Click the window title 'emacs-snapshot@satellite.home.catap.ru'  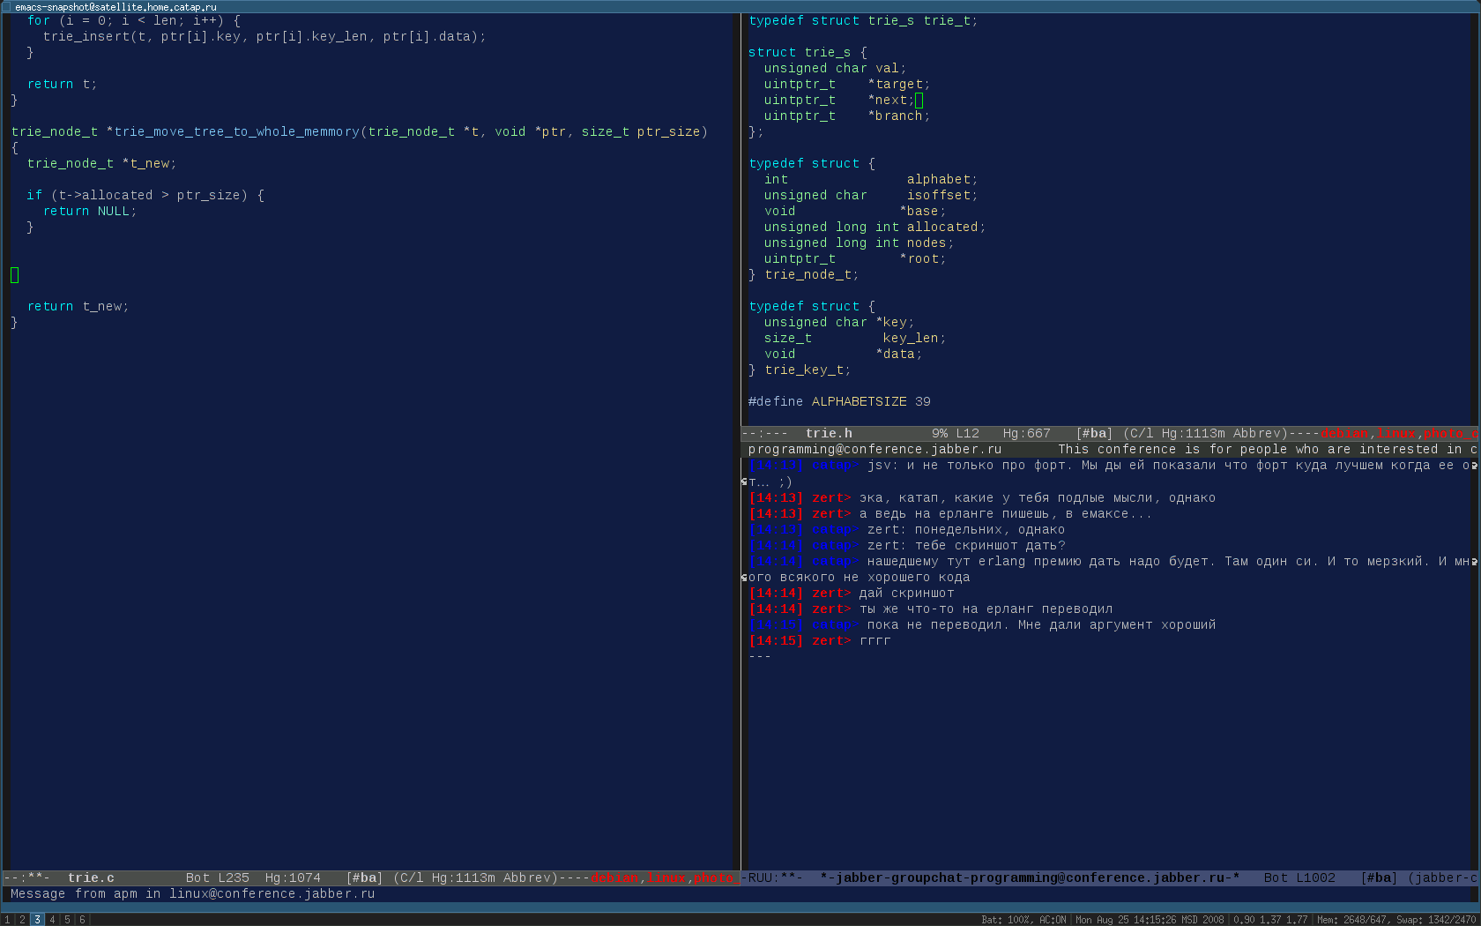pyautogui.click(x=115, y=6)
